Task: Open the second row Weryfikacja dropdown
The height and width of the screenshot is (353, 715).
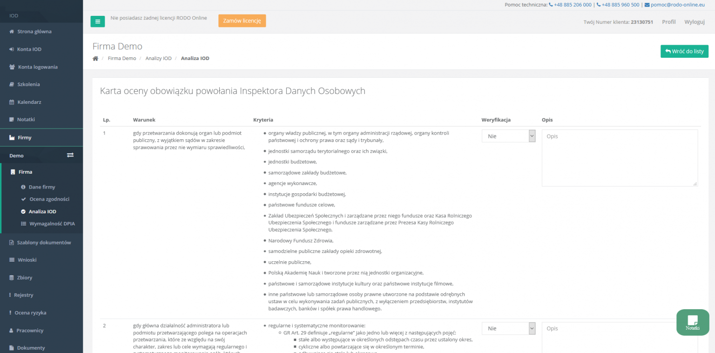Action: click(x=509, y=328)
